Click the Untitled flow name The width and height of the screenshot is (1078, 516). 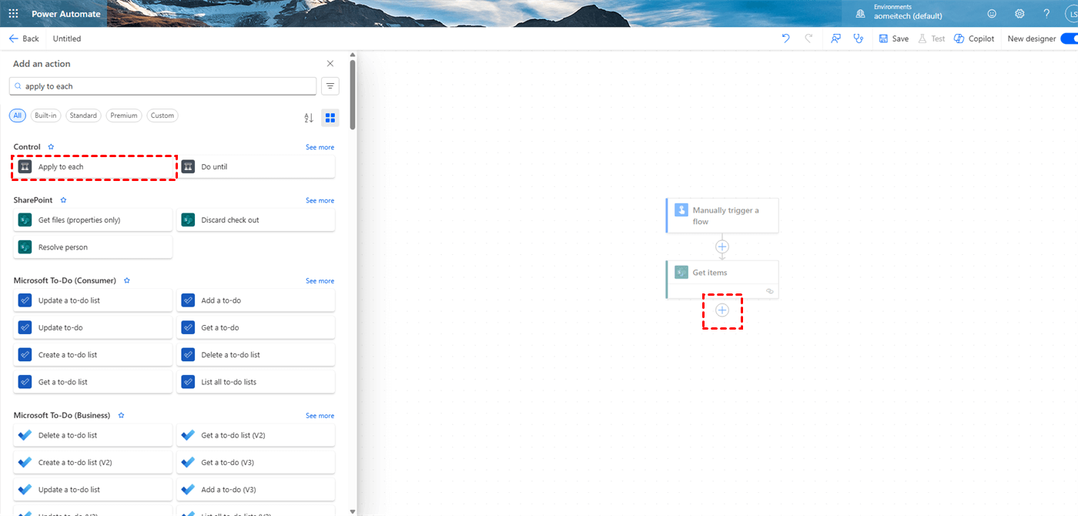pyautogui.click(x=67, y=39)
